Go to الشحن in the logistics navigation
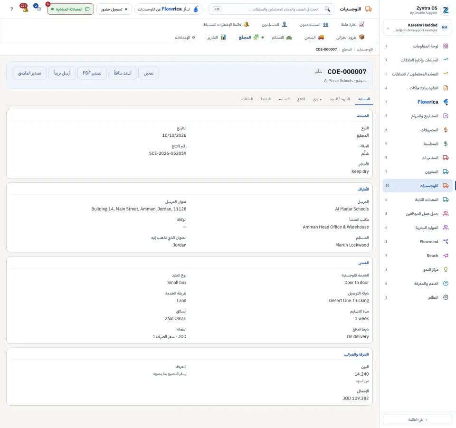 pos(314,38)
